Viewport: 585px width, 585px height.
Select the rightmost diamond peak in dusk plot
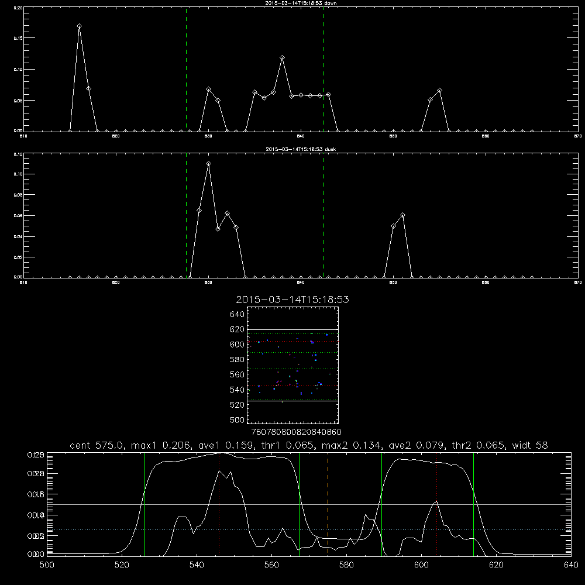click(402, 215)
